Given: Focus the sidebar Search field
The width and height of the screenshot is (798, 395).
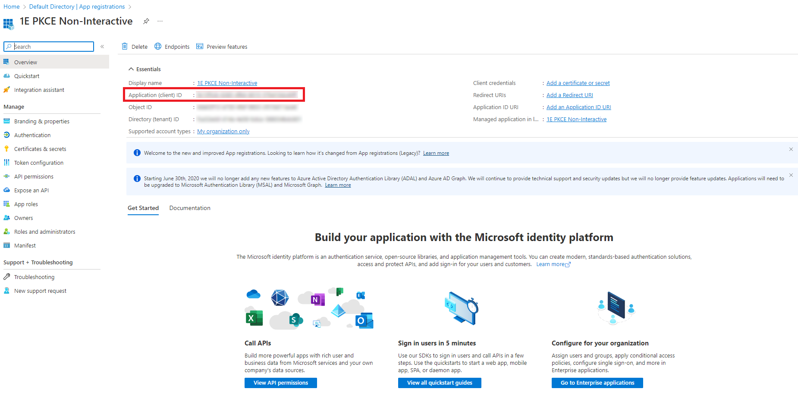Looking at the screenshot, I should (49, 47).
